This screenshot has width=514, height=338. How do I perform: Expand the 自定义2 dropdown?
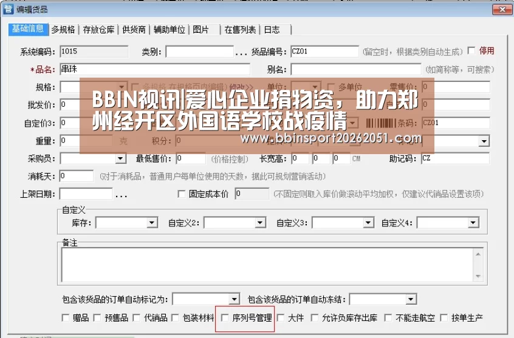point(259,223)
